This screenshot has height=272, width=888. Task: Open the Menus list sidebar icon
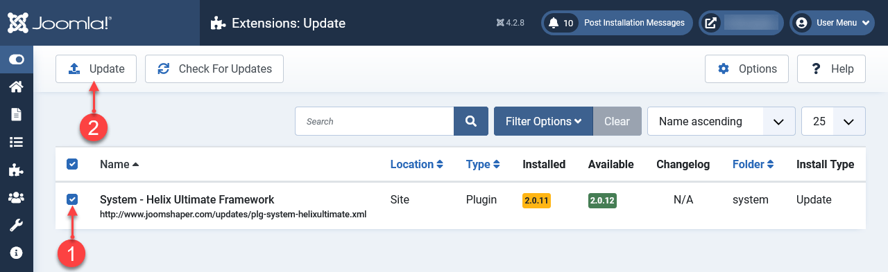[16, 142]
